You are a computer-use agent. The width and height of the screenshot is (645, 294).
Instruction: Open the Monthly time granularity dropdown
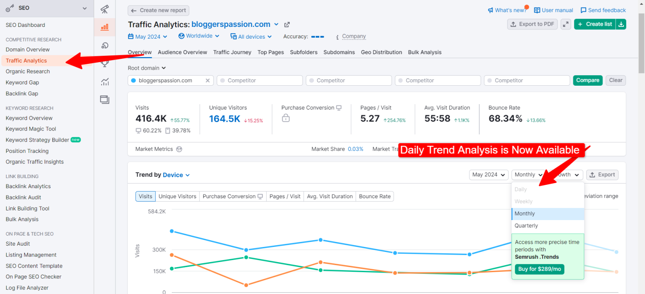pyautogui.click(x=528, y=174)
